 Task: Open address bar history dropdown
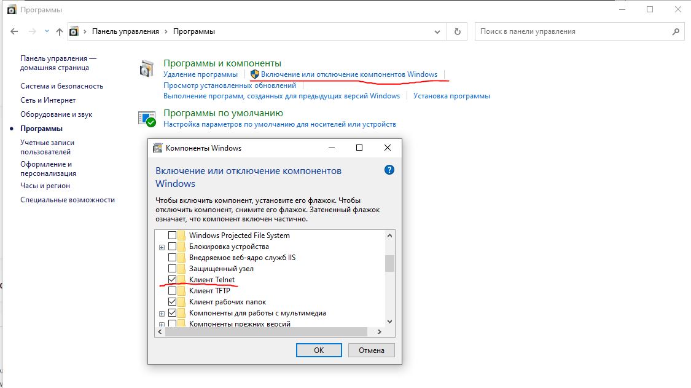[x=437, y=32]
